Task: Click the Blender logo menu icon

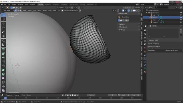Action: coord(2,4)
